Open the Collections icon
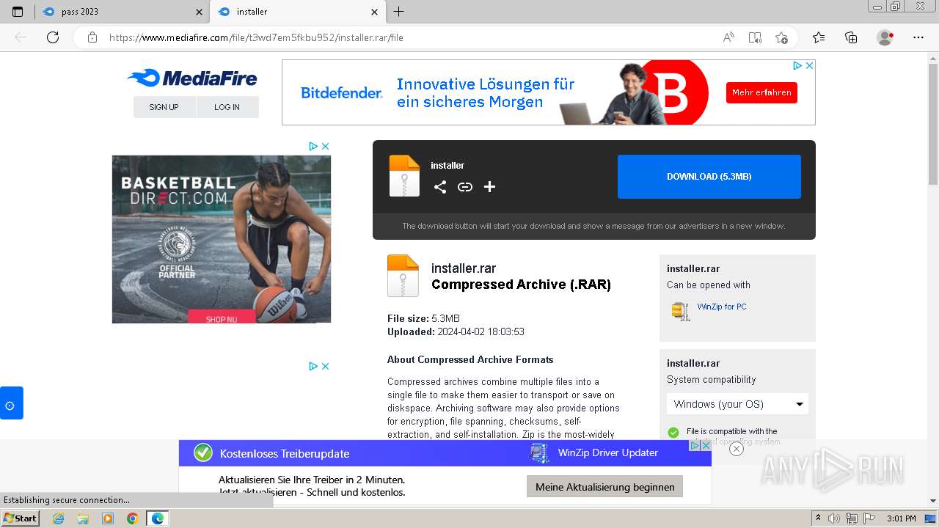Screen dimensions: 939x528 click(x=851, y=37)
